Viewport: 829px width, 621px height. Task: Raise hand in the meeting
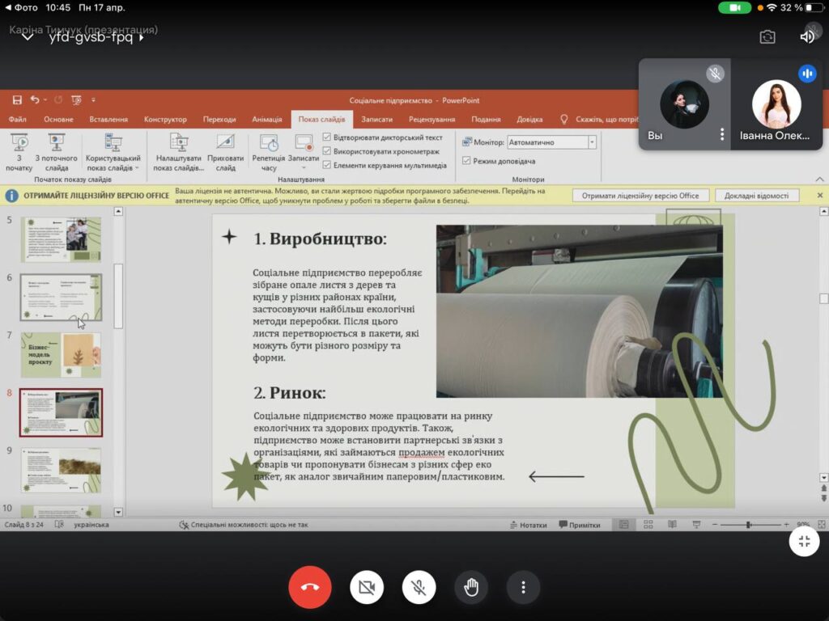coord(471,587)
